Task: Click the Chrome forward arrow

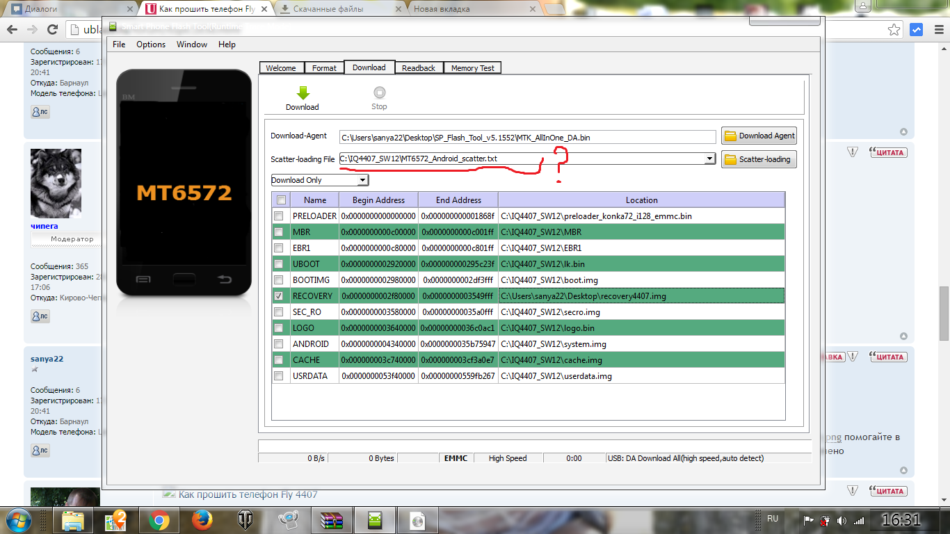Action: 32,30
